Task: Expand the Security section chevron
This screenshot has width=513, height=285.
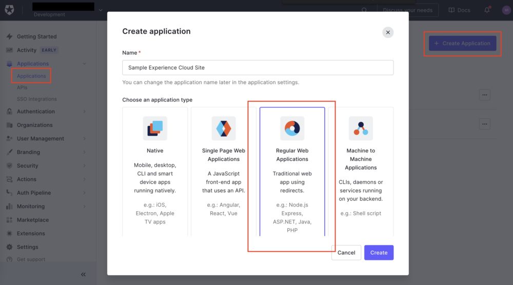Action: click(x=85, y=166)
